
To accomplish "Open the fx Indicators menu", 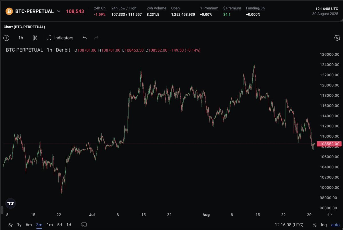I will (x=60, y=38).
